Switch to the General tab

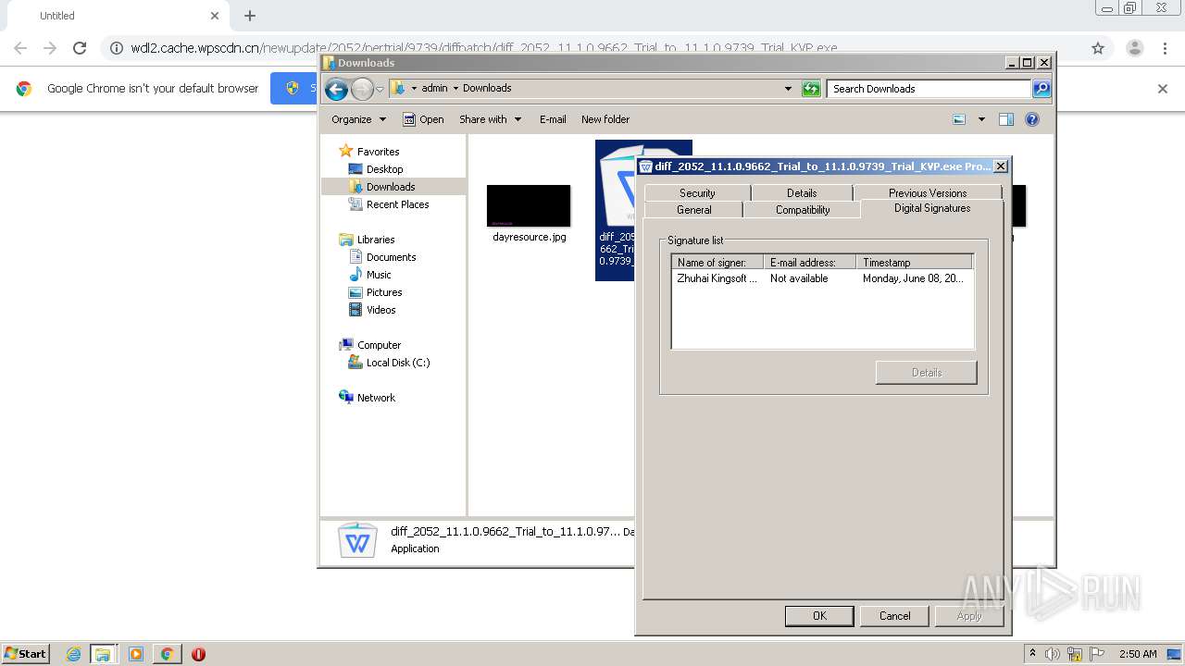(x=693, y=210)
